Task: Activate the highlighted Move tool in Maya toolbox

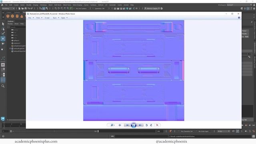Action: click(3, 39)
